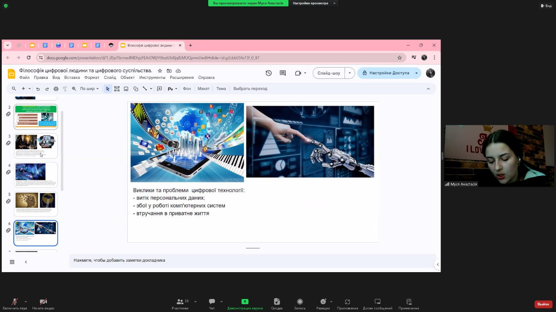Bookmark this page with the star icon
The width and height of the screenshot is (556, 312).
tap(400, 58)
